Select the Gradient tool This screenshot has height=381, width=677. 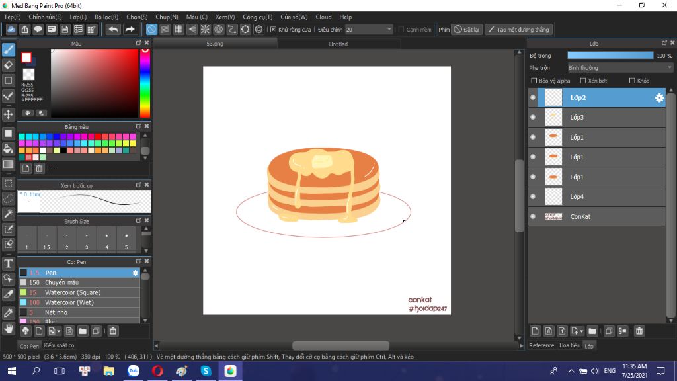[x=8, y=164]
